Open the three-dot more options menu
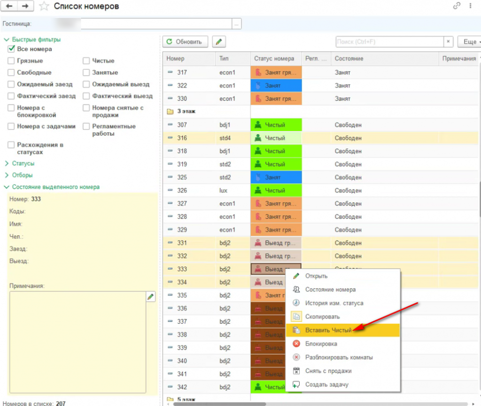The image size is (481, 406). click(470, 6)
